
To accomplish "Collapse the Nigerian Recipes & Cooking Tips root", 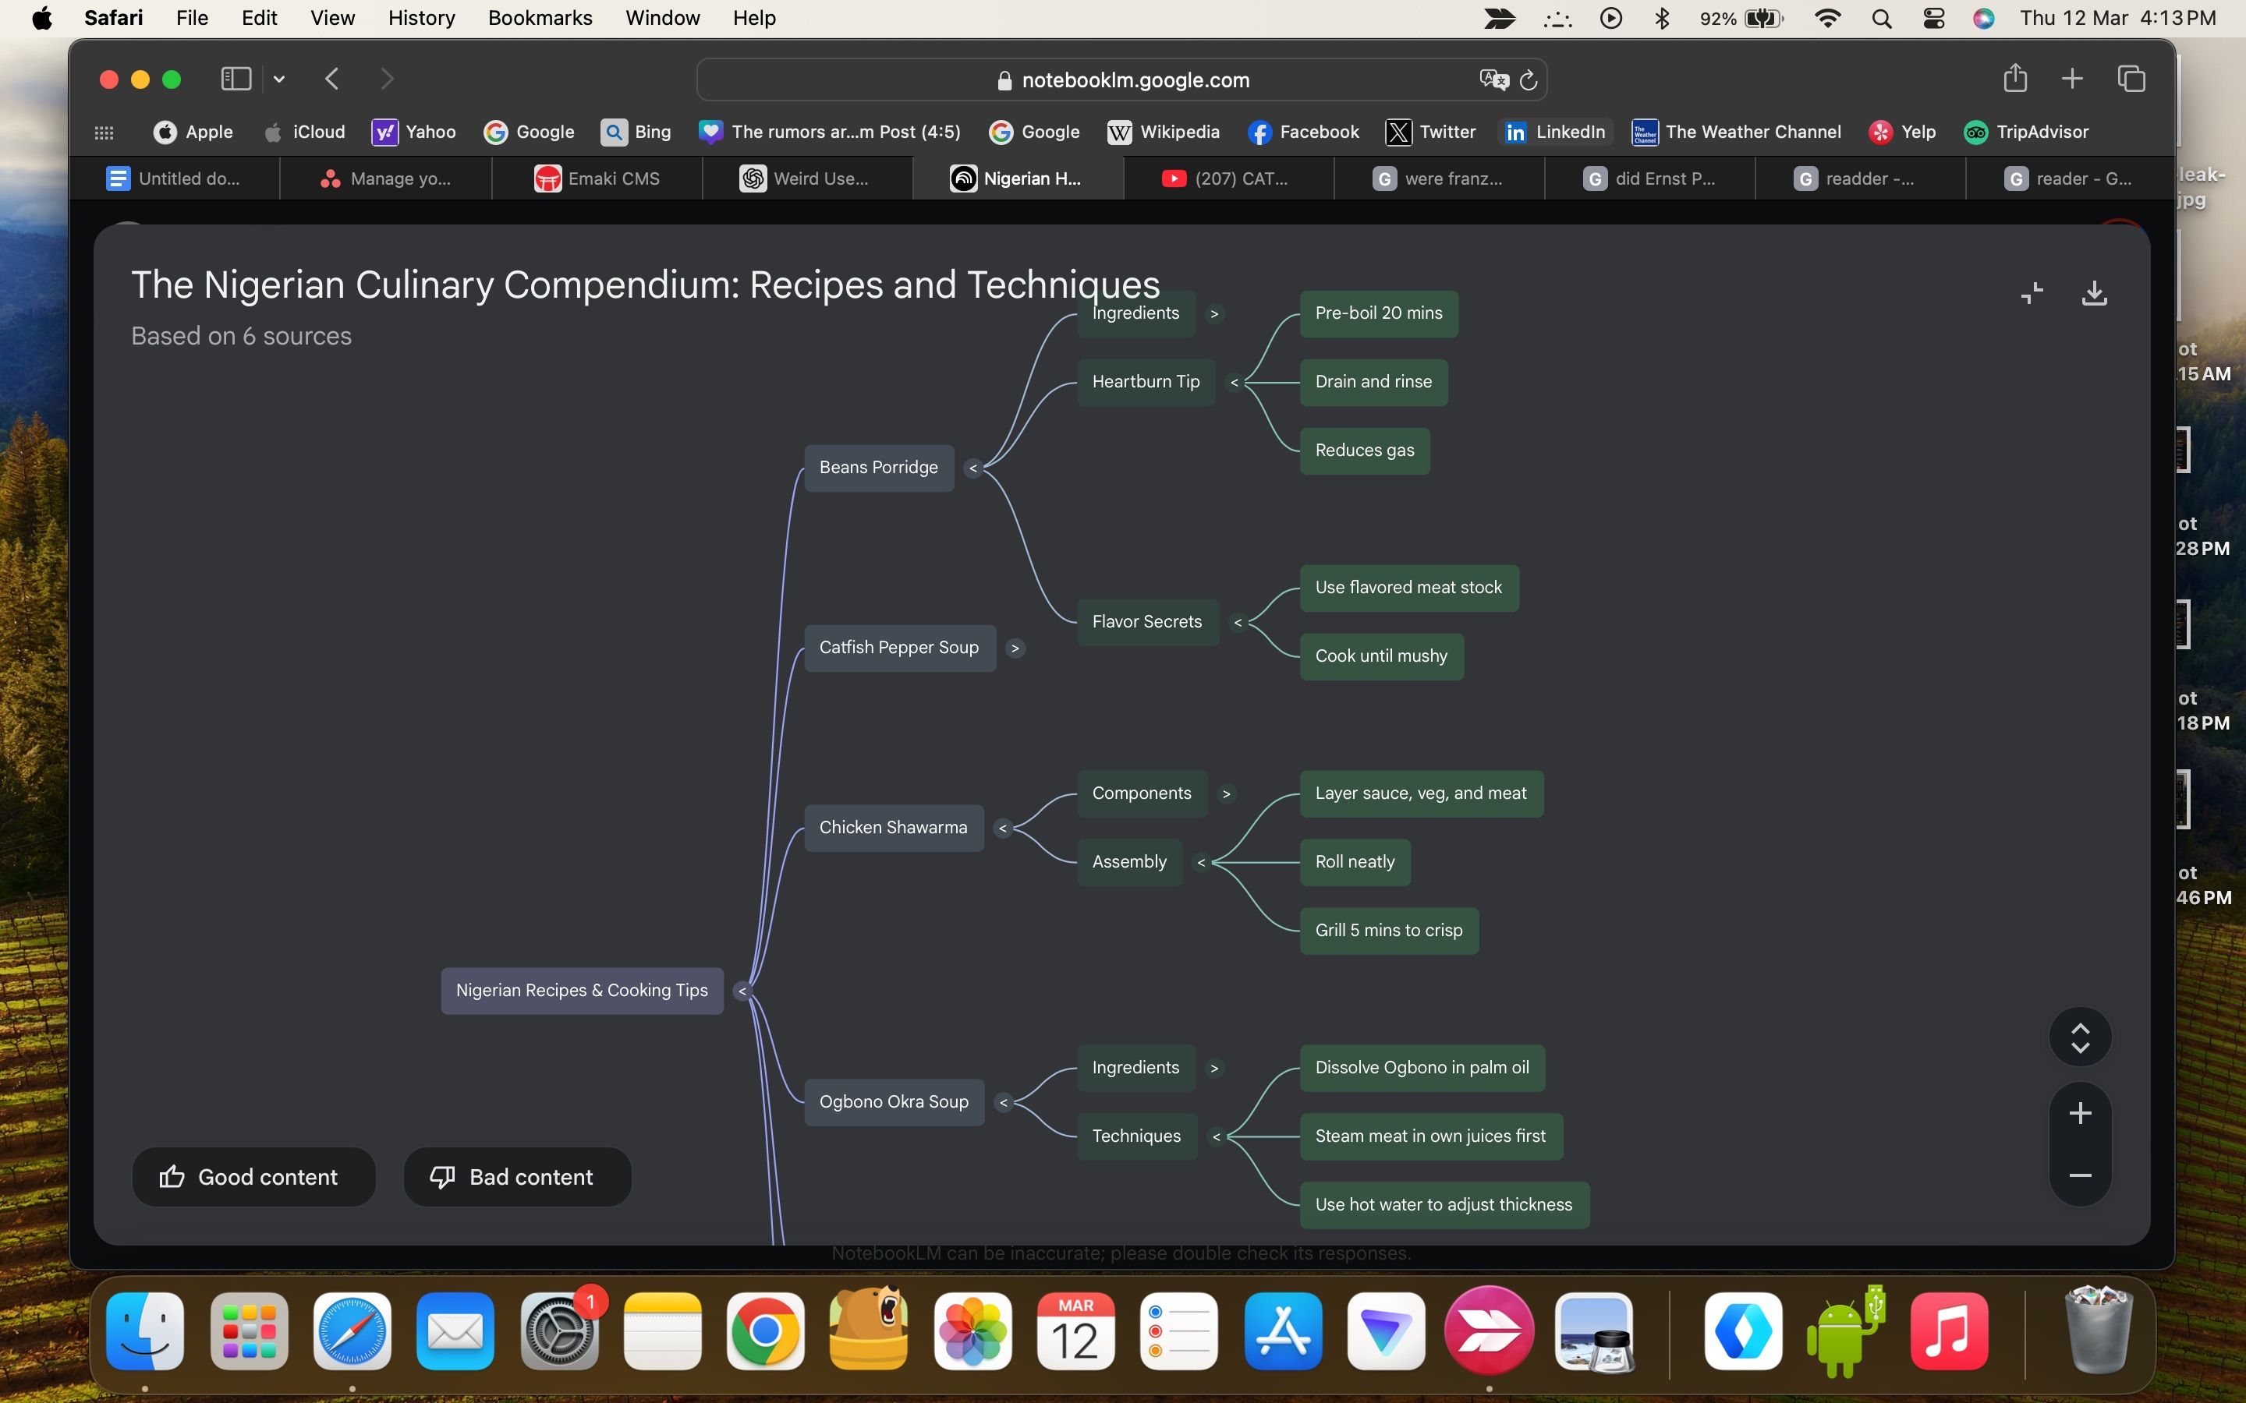I will pos(742,992).
